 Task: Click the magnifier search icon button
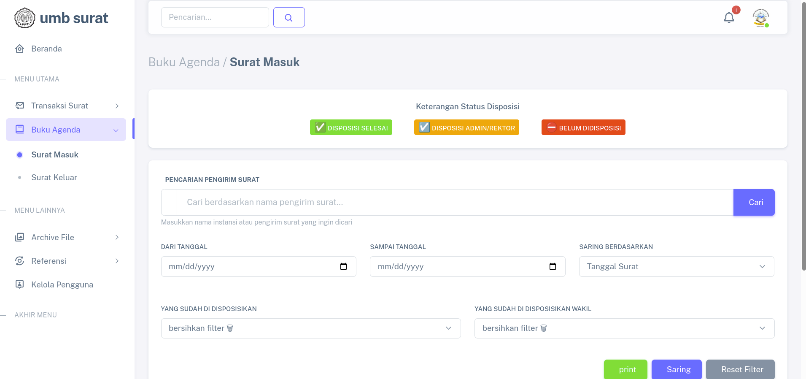289,17
